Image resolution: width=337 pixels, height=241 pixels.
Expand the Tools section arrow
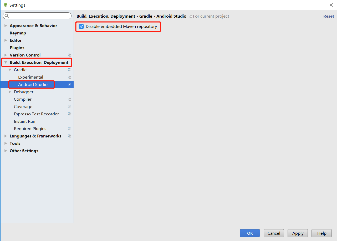[6, 143]
